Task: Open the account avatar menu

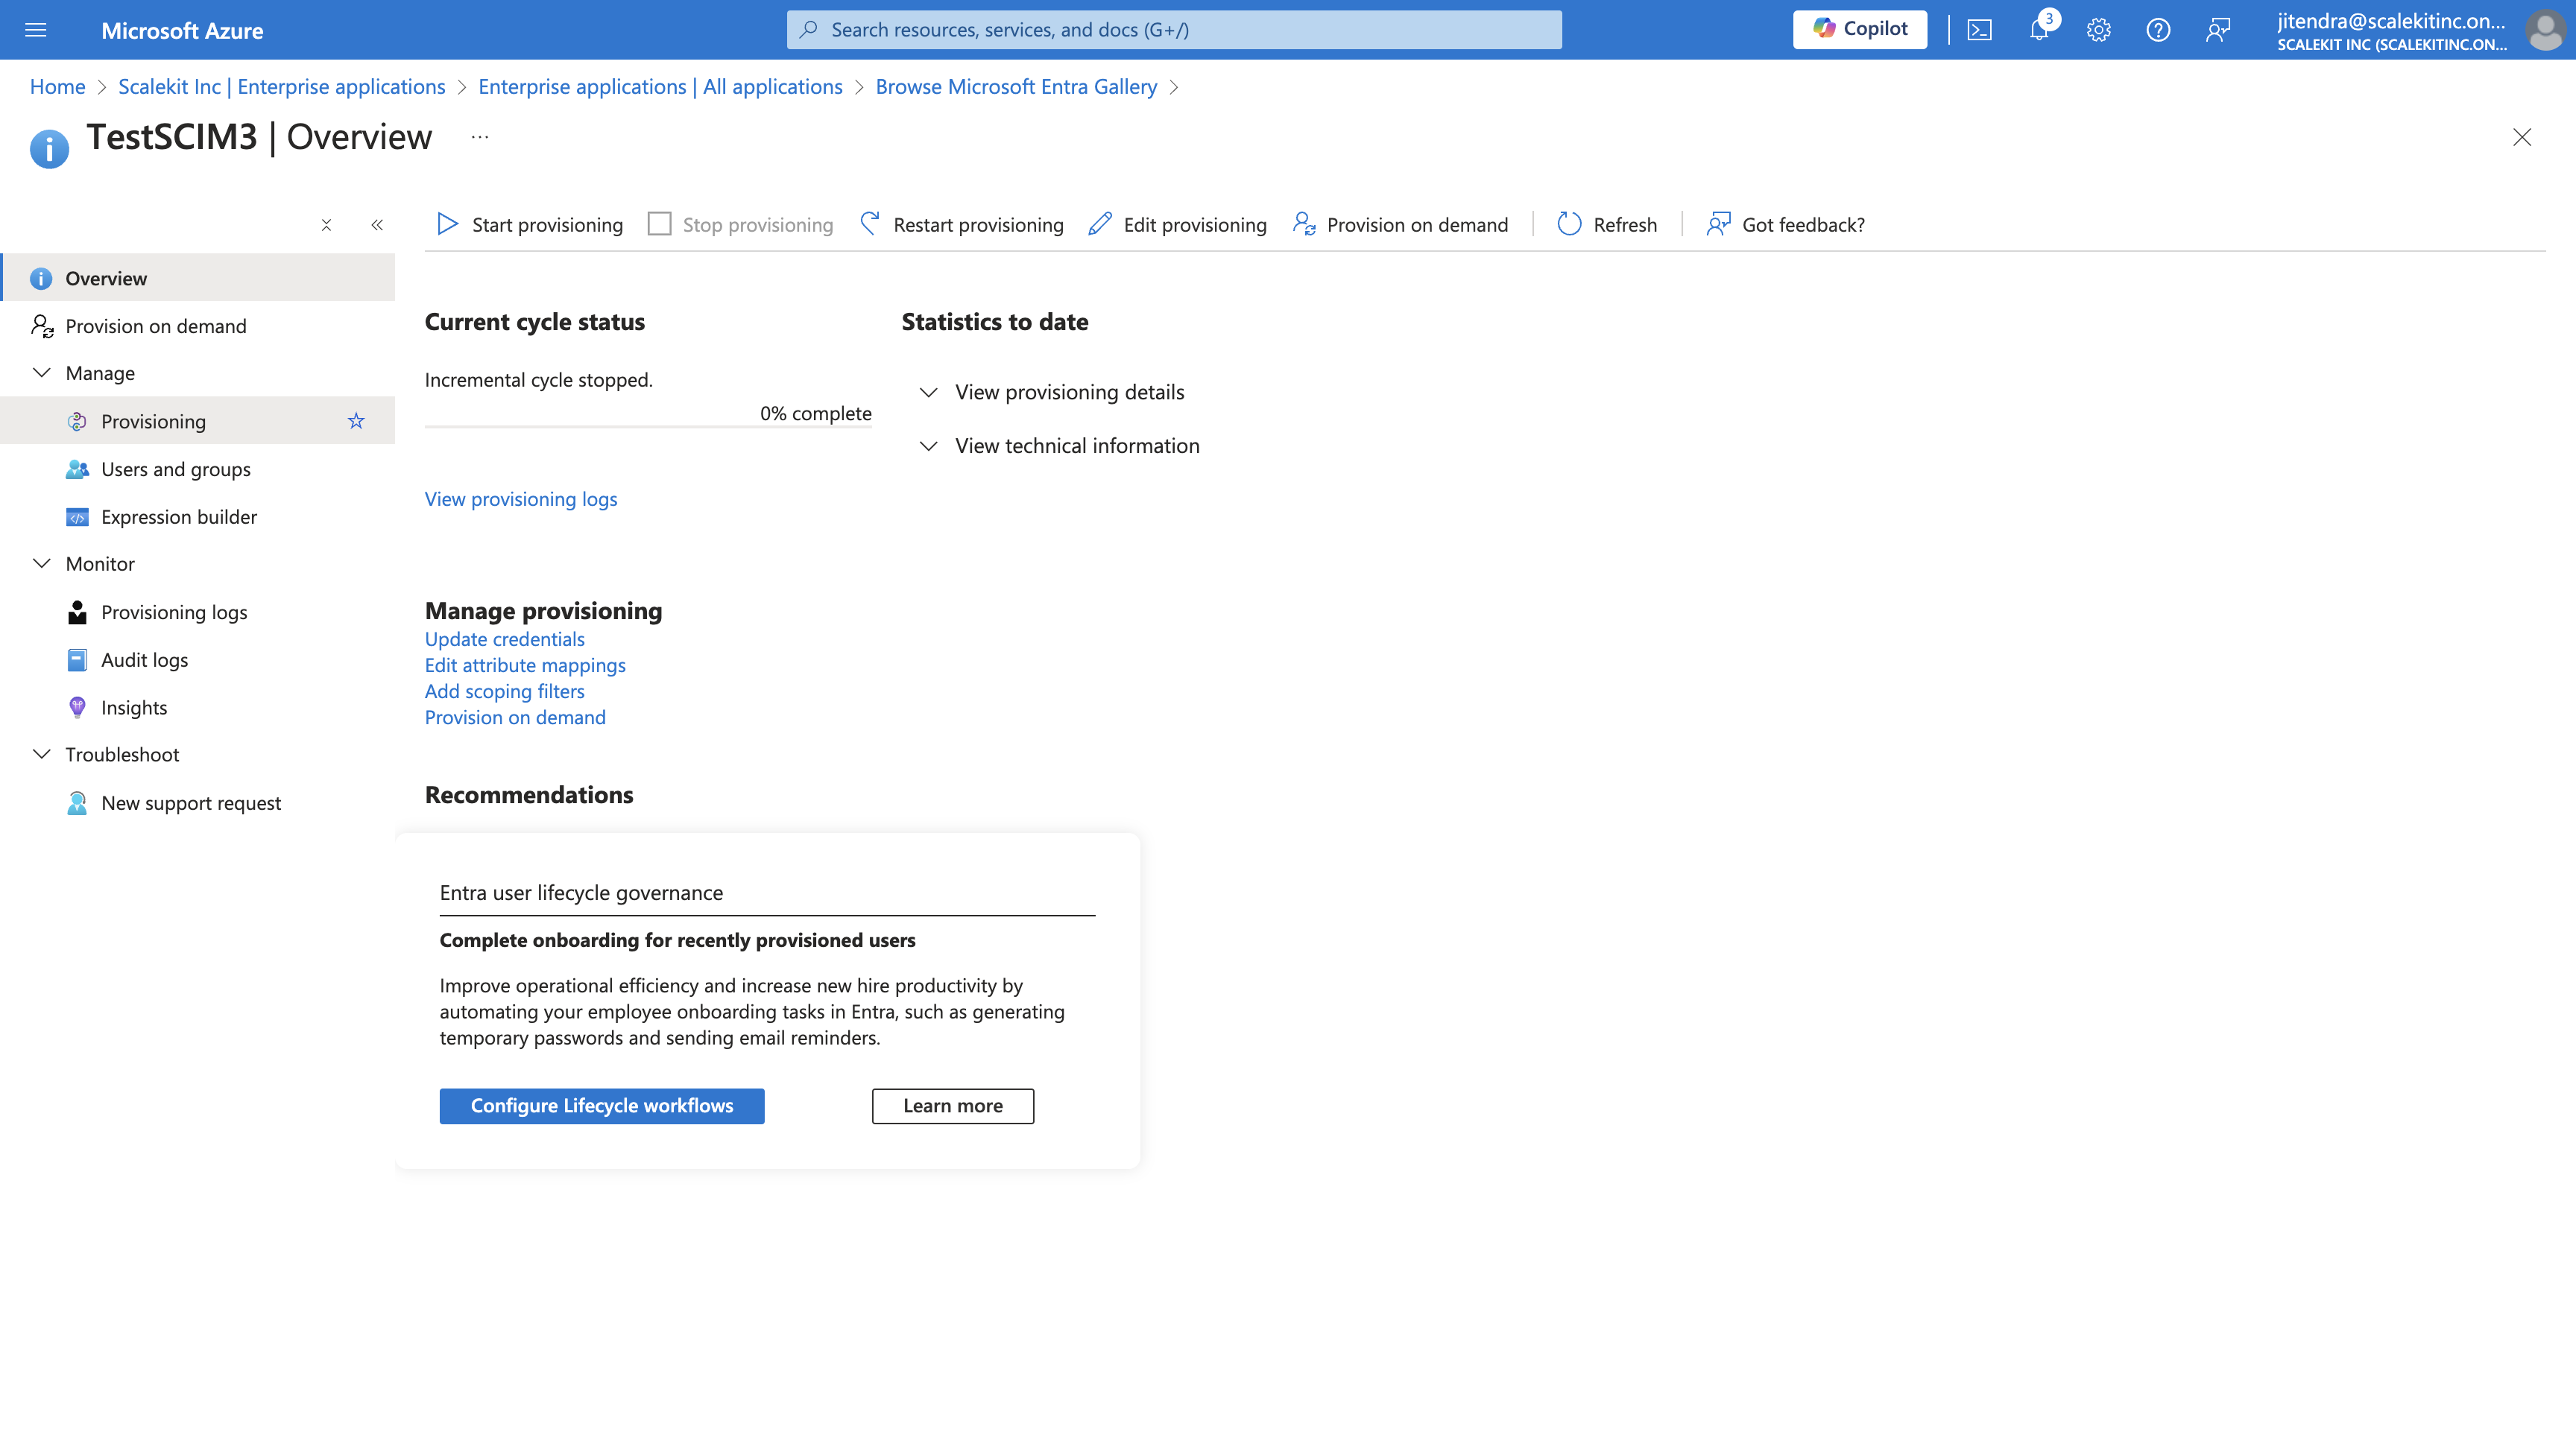Action: click(x=2544, y=30)
